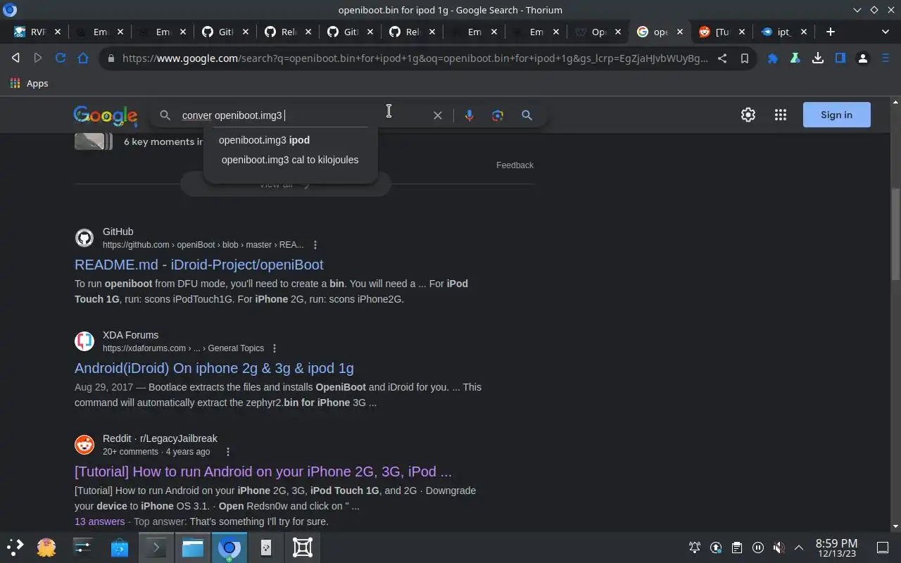This screenshot has width=901, height=563.
Task: Open the browser home page
Action: coord(83,58)
